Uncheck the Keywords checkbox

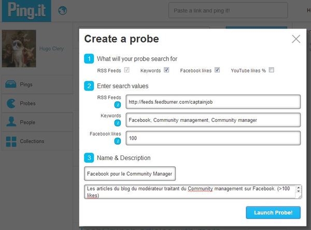click(x=166, y=70)
